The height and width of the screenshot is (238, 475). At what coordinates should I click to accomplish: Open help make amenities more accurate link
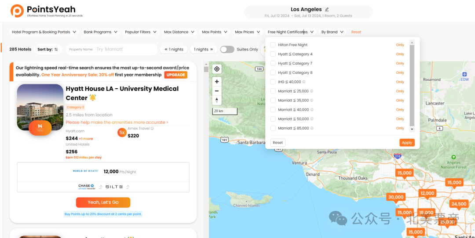coord(117,122)
